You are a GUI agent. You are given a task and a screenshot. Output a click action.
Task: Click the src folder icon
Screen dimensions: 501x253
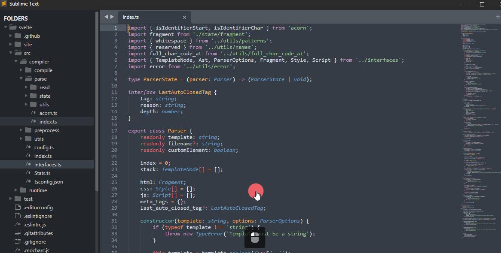pos(18,53)
